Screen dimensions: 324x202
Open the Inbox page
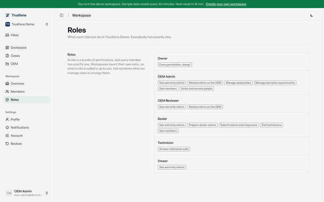[27, 35]
